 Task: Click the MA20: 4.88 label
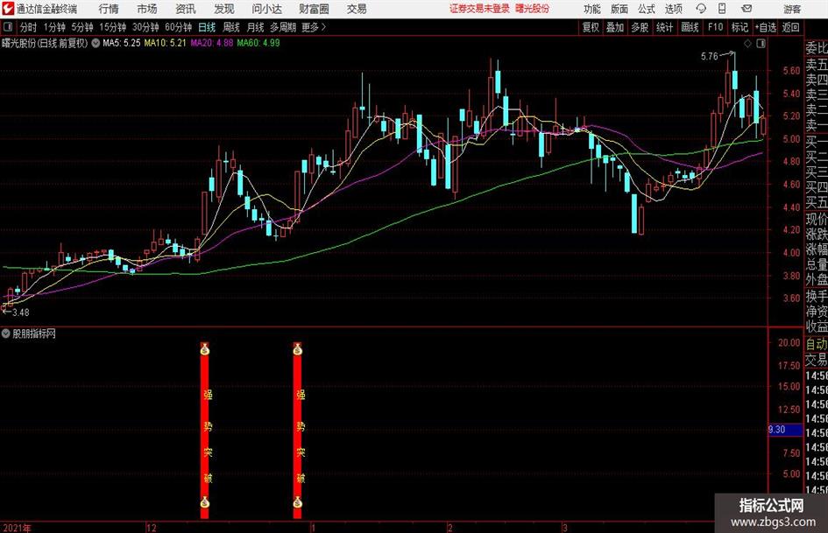pos(212,43)
